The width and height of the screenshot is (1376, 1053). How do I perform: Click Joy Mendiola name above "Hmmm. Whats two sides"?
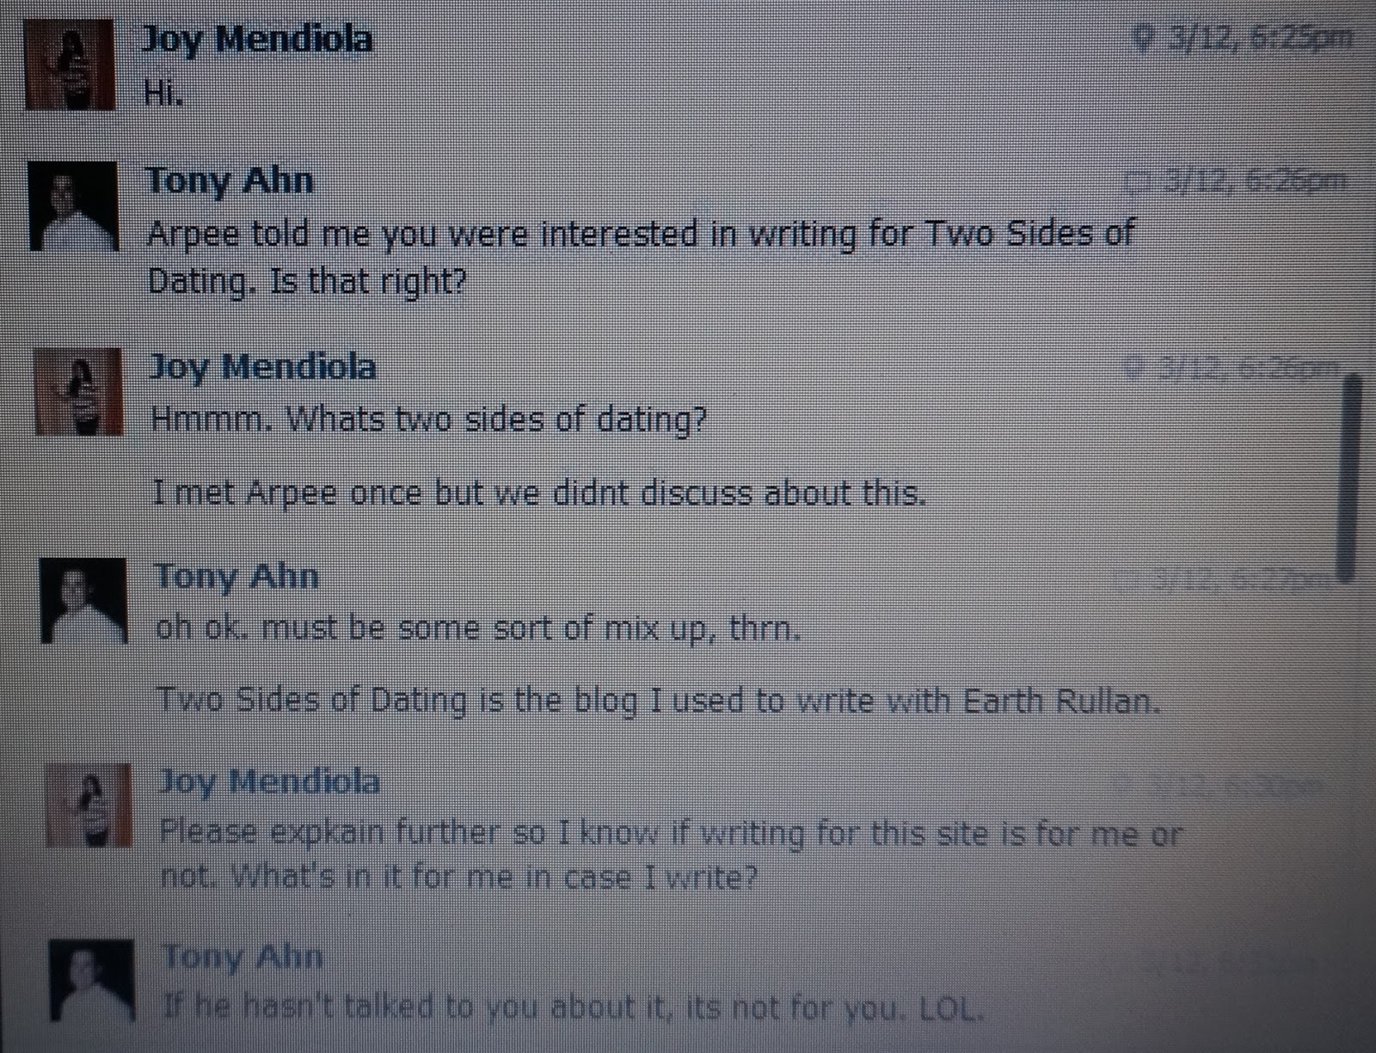[x=263, y=367]
